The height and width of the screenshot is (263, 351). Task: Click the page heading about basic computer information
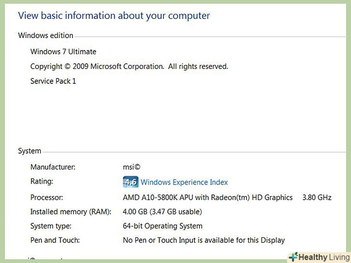(114, 15)
